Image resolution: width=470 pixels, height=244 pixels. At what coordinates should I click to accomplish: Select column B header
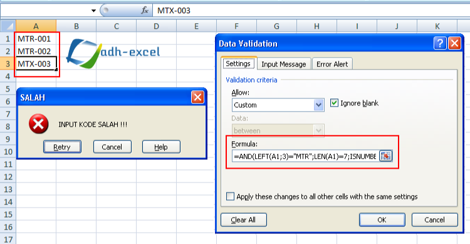(76, 26)
